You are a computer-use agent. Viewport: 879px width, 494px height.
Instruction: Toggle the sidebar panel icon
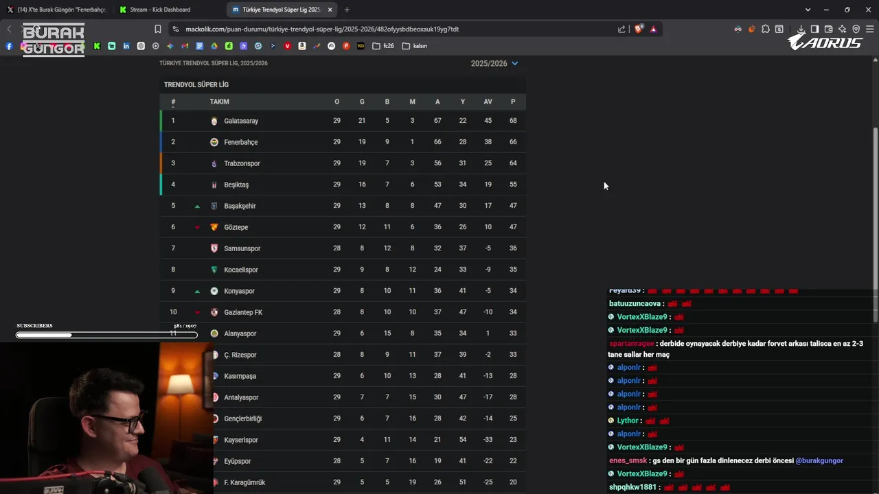click(x=814, y=29)
